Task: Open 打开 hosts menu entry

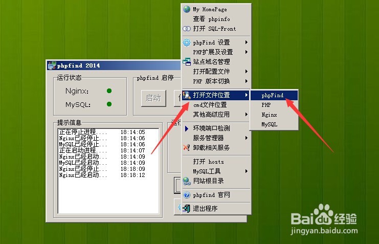Action: pos(216,162)
